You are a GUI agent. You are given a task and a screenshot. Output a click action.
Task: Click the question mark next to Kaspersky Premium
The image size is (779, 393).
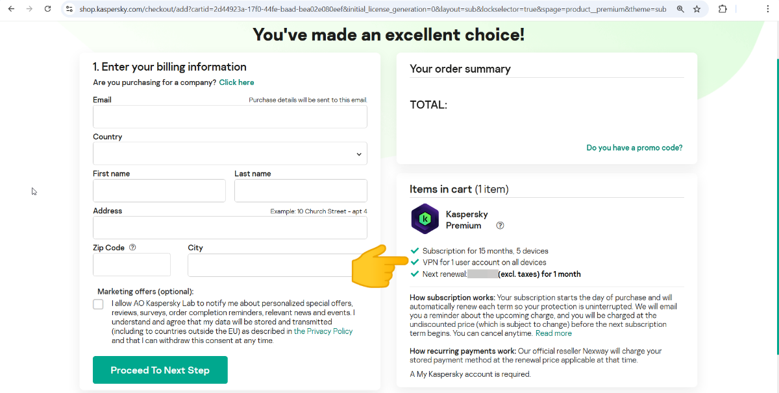coord(500,226)
